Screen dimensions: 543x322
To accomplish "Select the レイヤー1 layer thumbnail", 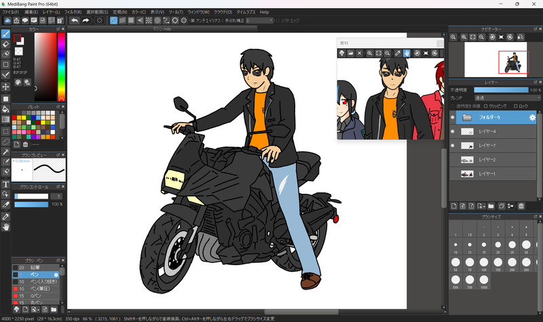I will point(467,174).
